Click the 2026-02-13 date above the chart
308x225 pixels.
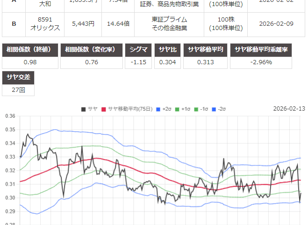pos(289,109)
